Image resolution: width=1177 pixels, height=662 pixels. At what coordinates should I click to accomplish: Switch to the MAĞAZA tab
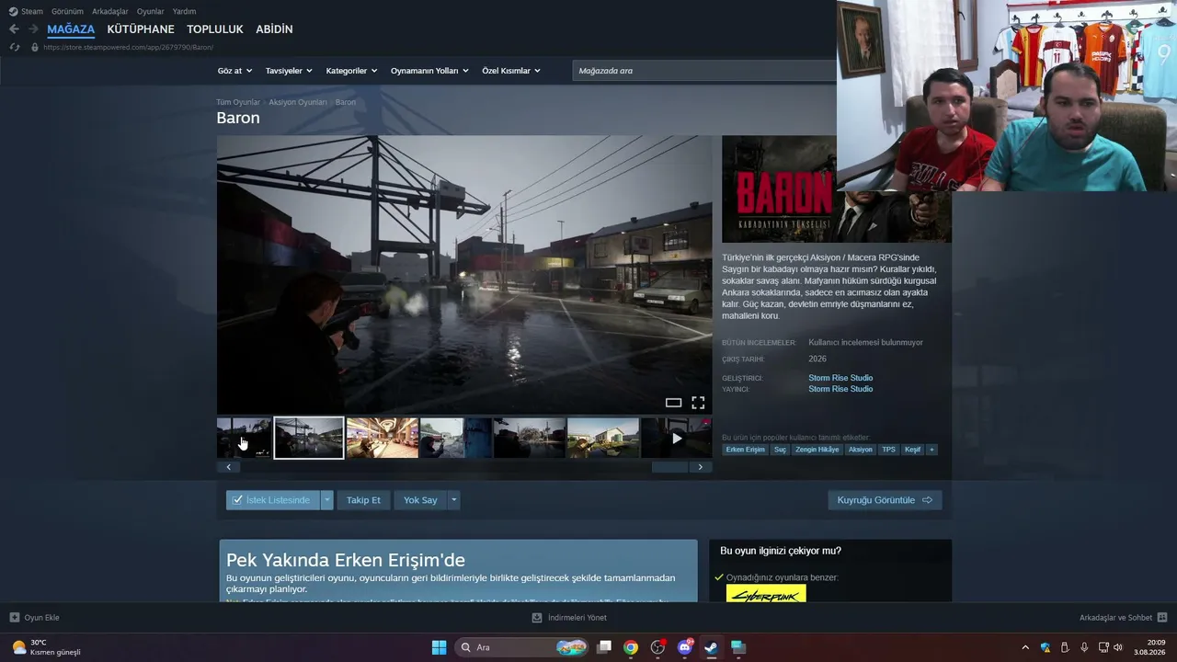tap(71, 29)
